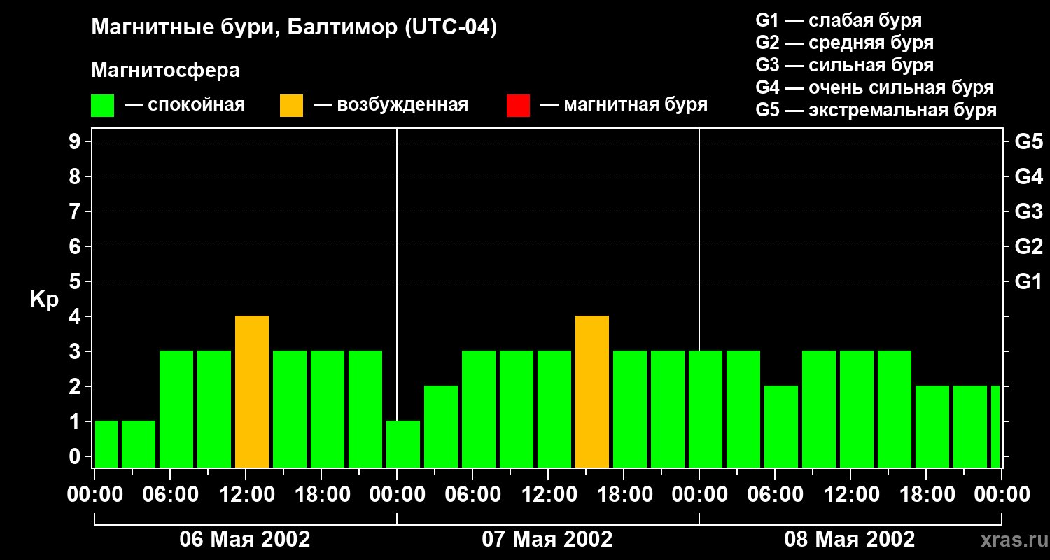
Task: Click the Kp 2 bar over 06:00 on 08 Мая
Action: [781, 426]
